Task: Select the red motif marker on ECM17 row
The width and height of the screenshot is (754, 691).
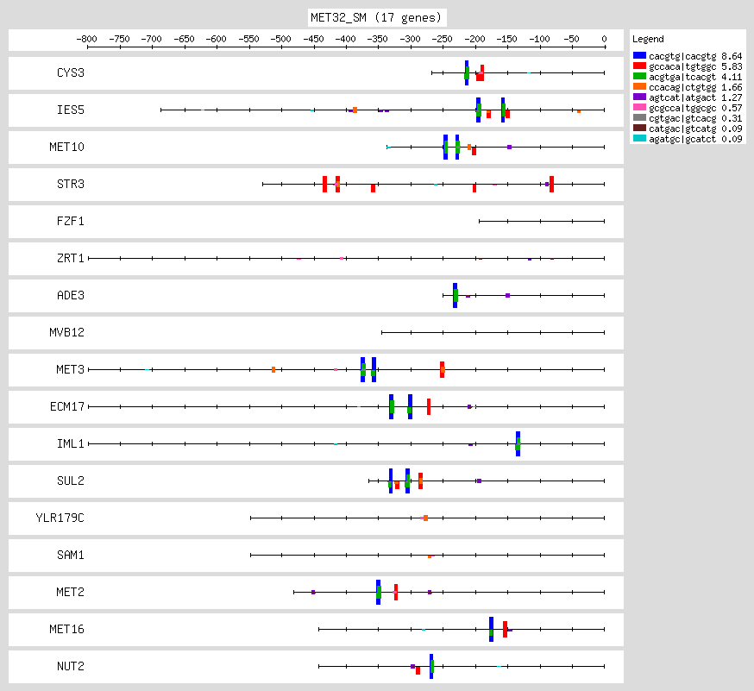Action: click(x=429, y=406)
